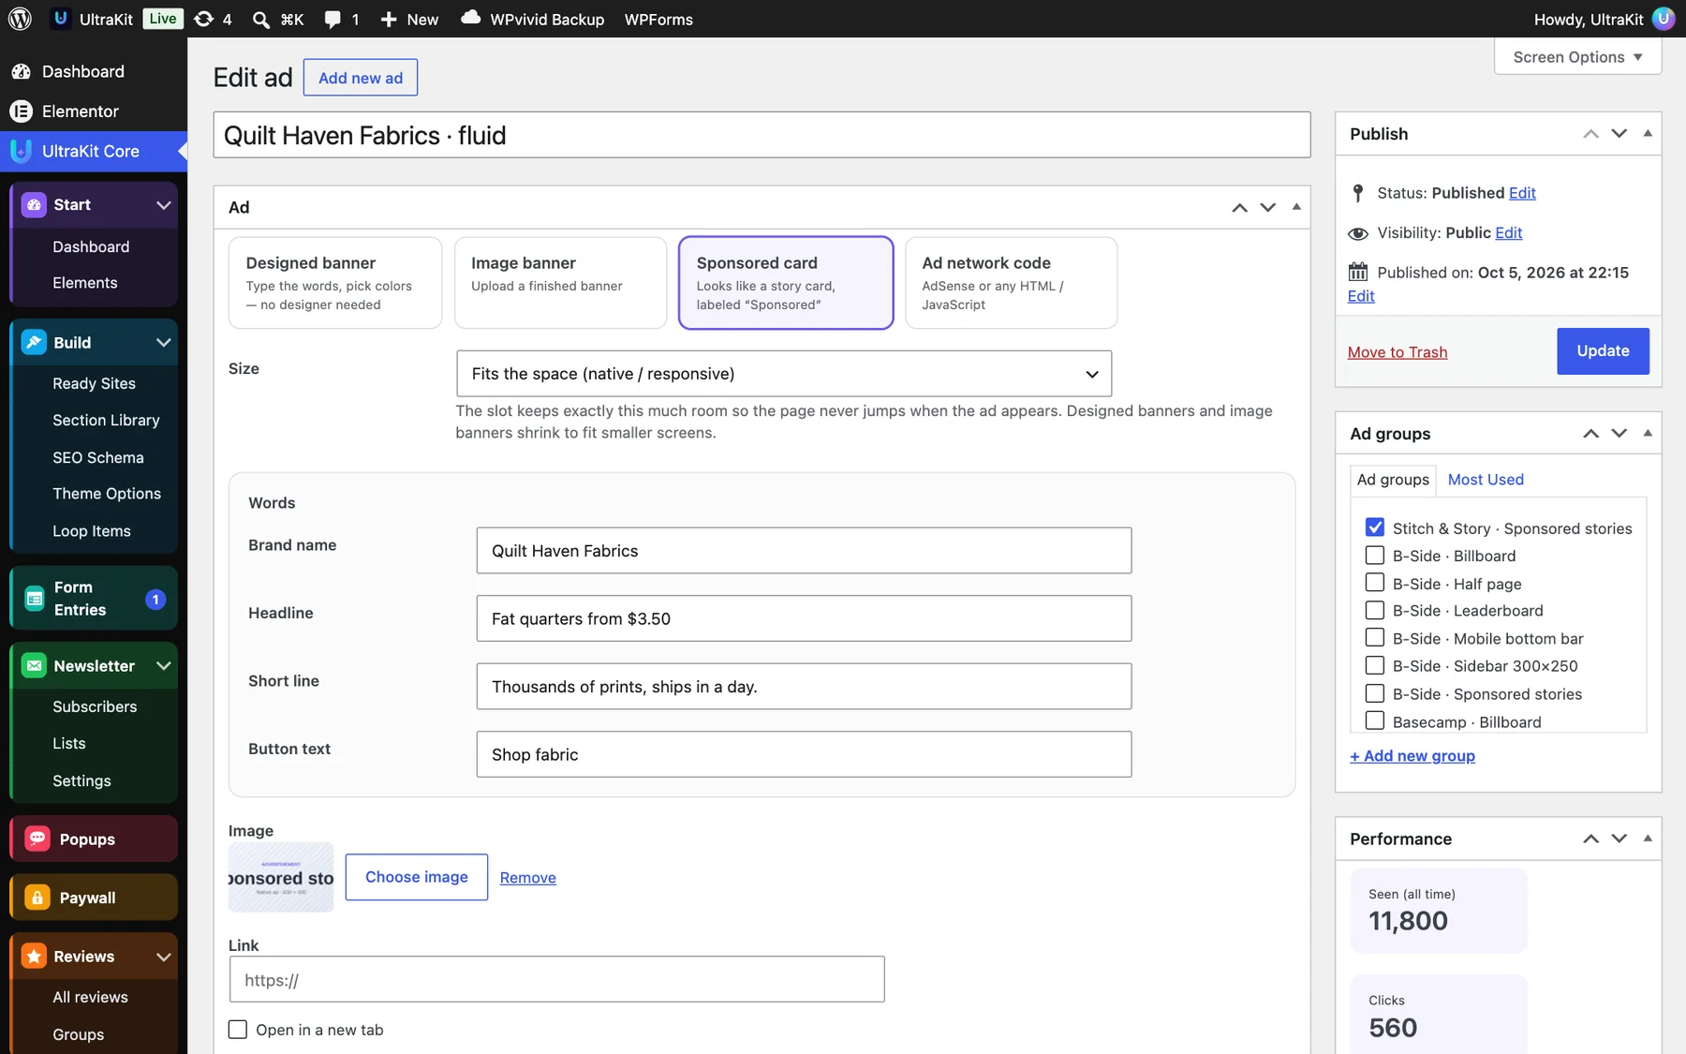
Task: Check the B-Side Mobile bottom bar group
Action: 1375,638
